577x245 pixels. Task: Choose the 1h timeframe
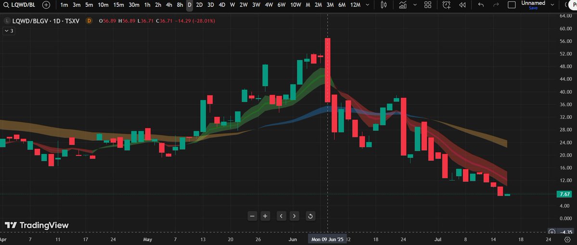pos(147,5)
